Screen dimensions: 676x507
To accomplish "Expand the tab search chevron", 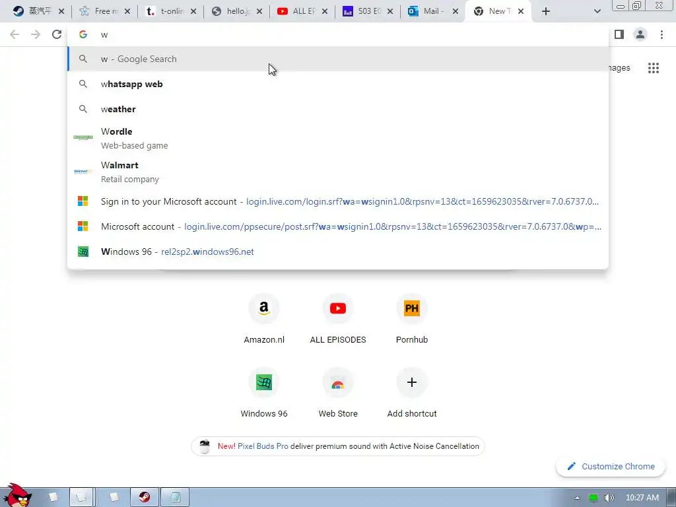I will click(x=597, y=11).
